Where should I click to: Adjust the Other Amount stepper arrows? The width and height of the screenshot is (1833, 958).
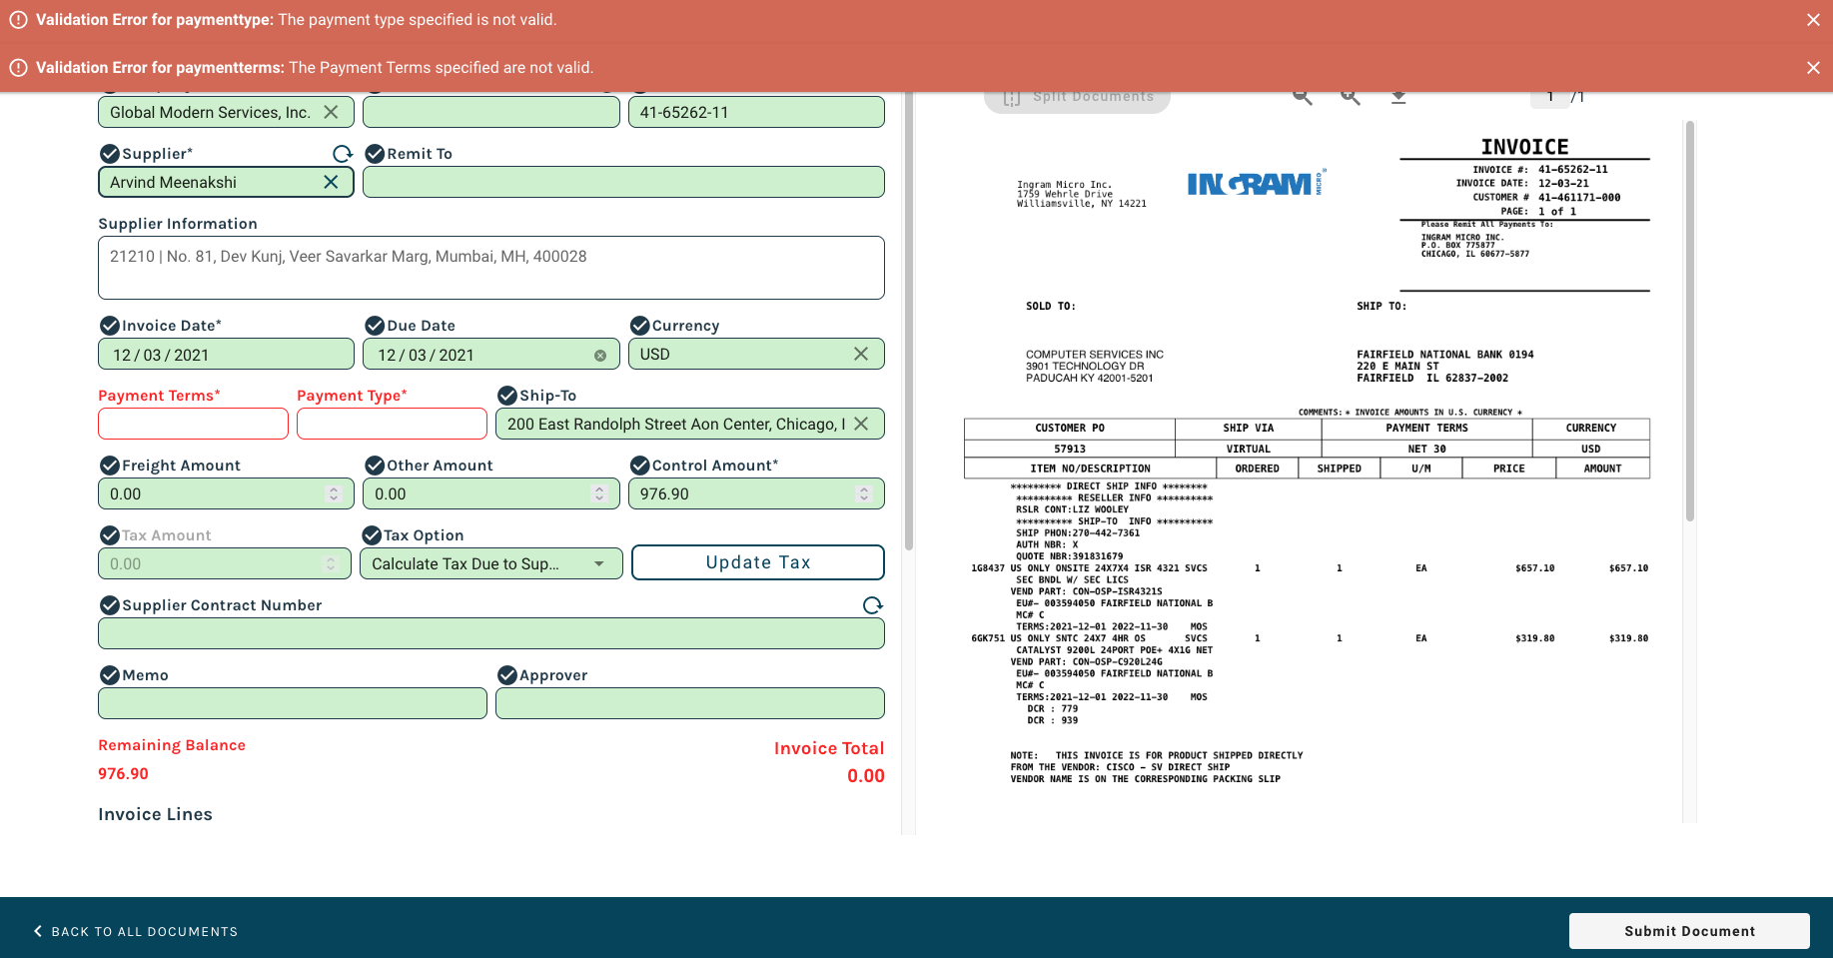click(598, 493)
